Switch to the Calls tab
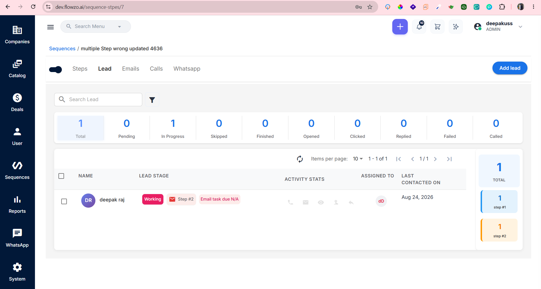Viewport: 541px width, 289px height. coord(156,69)
